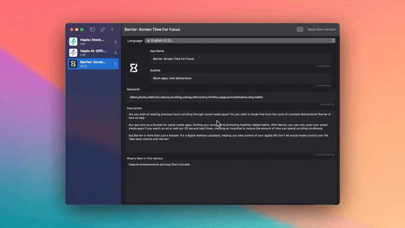The image size is (405, 228).
Task: Click the Barrier hourglass icon in sidebar
Action: pos(73,64)
